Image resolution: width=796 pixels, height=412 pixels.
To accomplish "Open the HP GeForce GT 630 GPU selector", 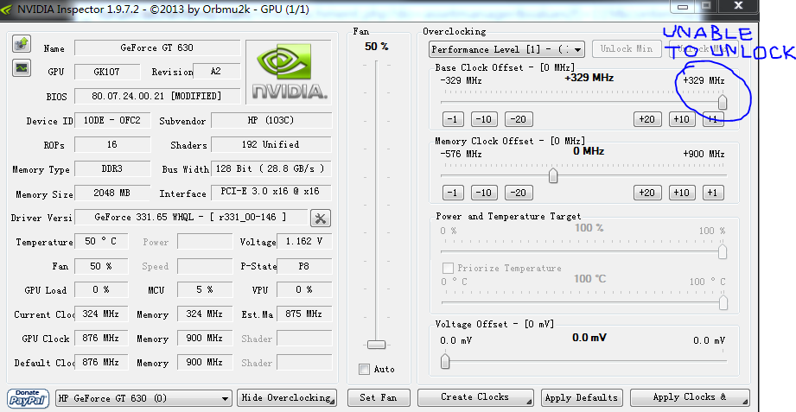I will click(x=143, y=398).
